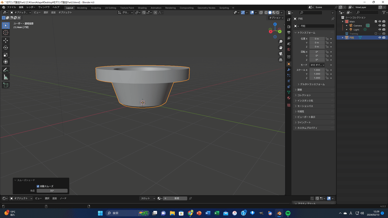
Task: Select the Scale tool
Action: pyautogui.click(x=6, y=55)
